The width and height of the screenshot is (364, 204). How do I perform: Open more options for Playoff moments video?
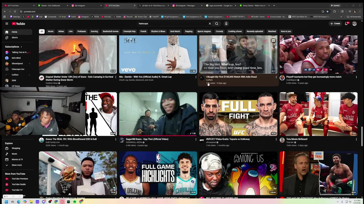[x=356, y=77]
